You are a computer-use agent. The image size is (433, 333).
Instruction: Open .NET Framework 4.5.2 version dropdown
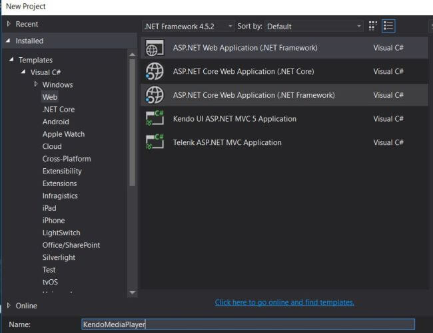(x=189, y=27)
